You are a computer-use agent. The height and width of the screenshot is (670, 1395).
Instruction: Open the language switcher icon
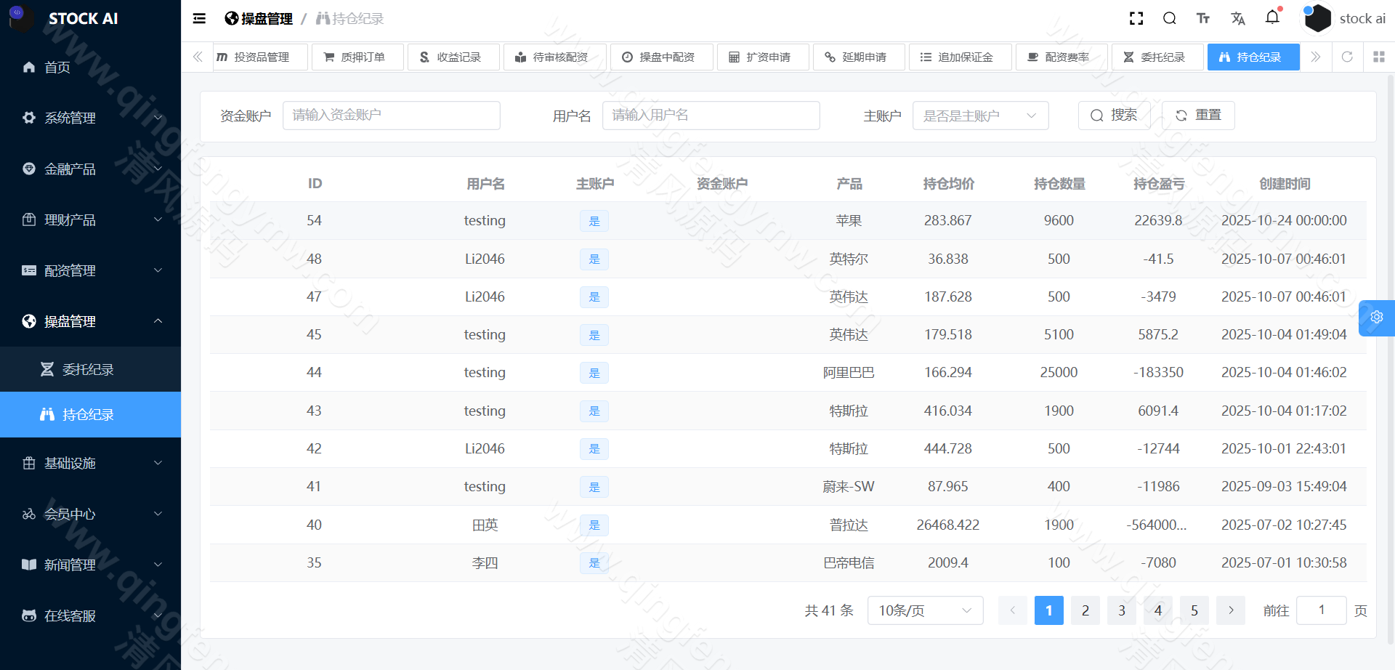1237,18
